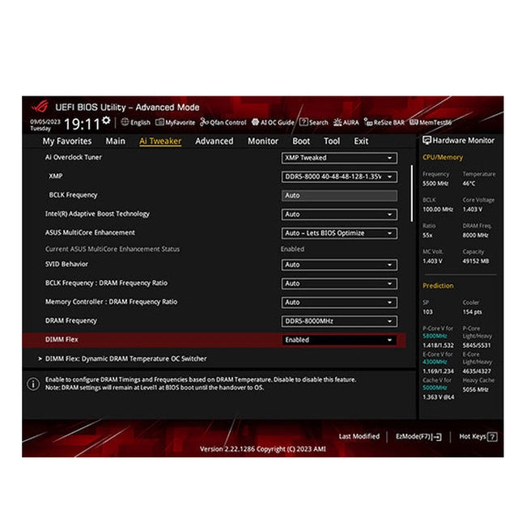Open DIMM Flex Enabled dropdown

pos(340,340)
